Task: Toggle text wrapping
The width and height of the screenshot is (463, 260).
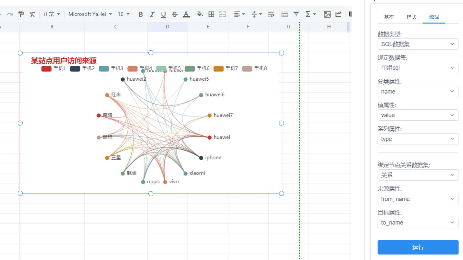Action: [x=271, y=14]
